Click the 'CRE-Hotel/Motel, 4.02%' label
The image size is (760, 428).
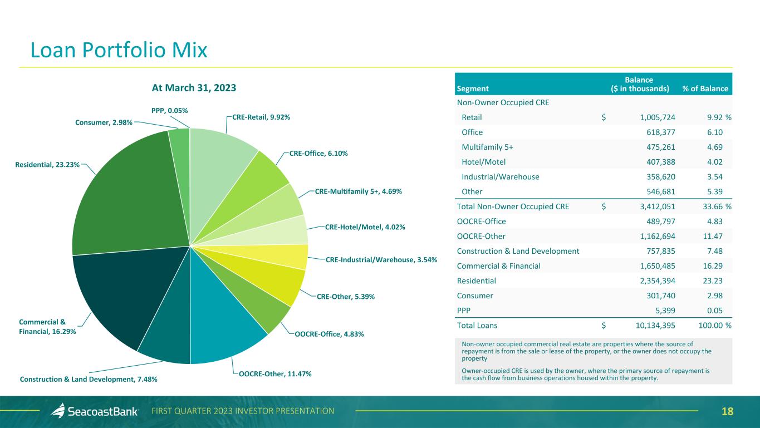coord(365,227)
